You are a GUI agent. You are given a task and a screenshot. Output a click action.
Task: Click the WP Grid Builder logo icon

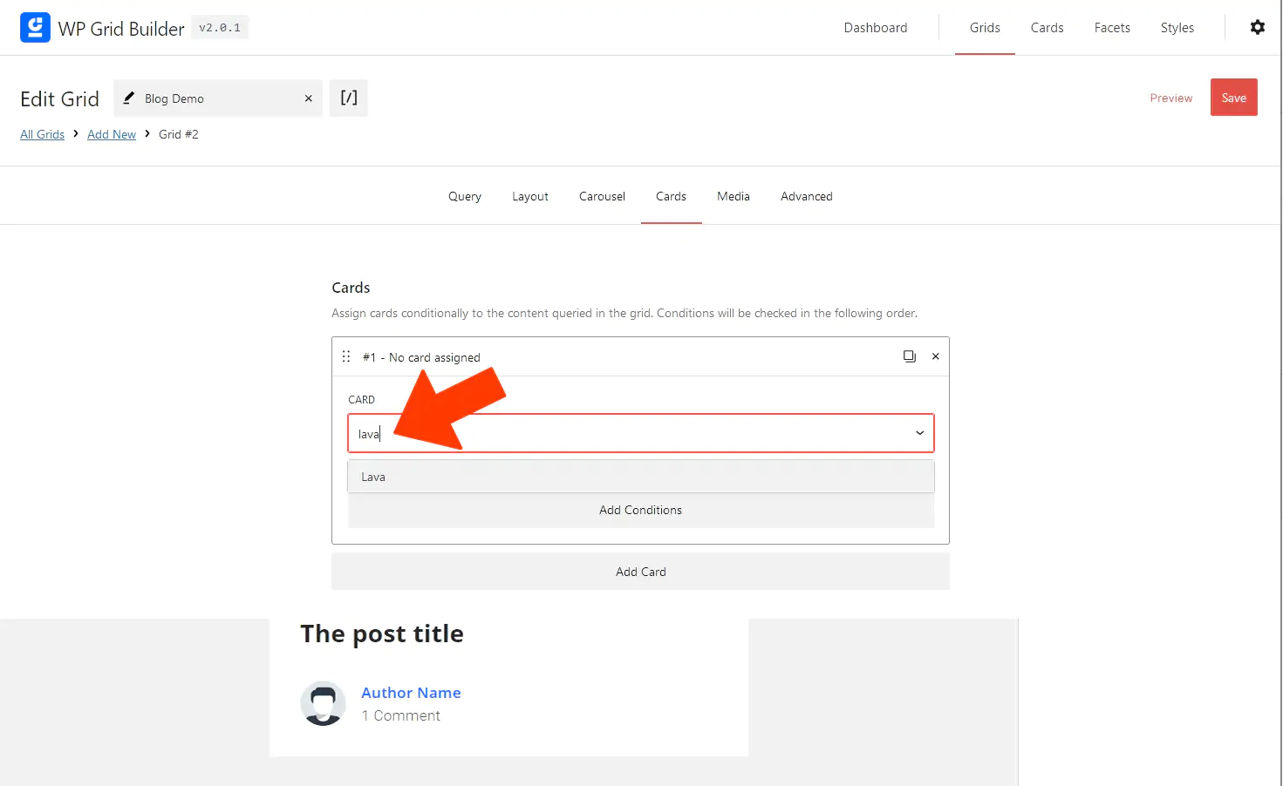coord(35,27)
